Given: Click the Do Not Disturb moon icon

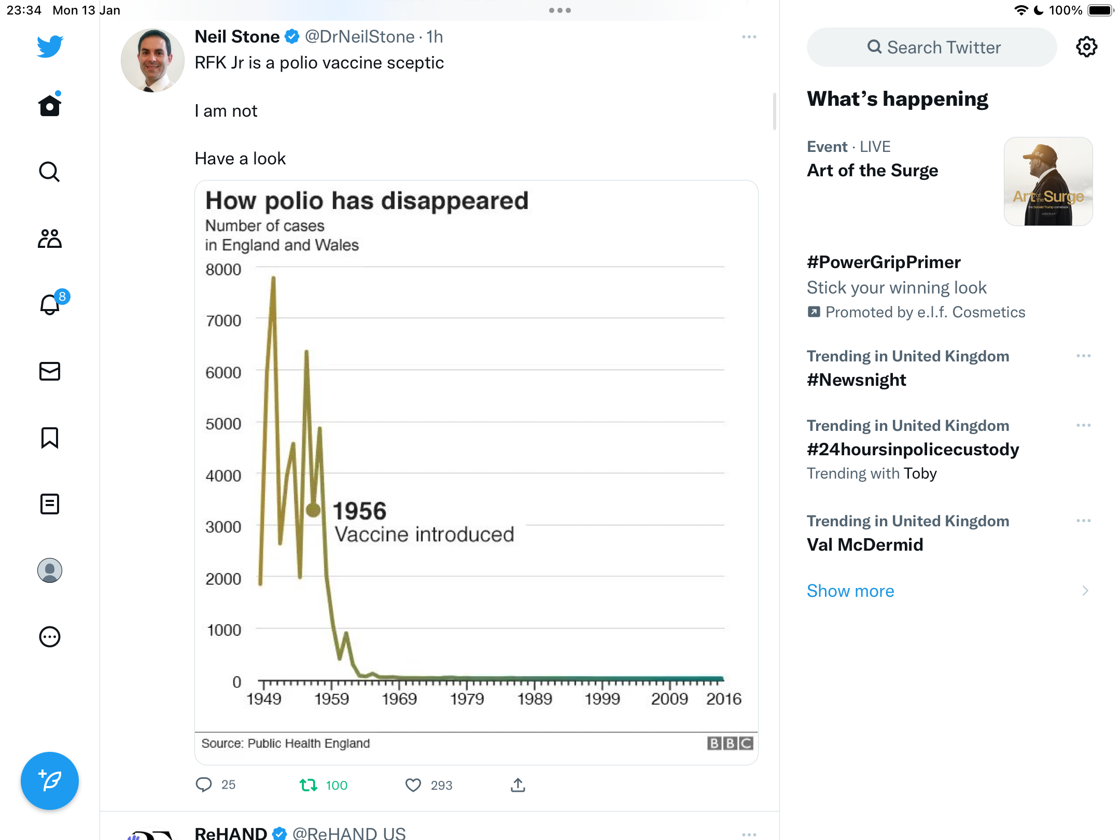Looking at the screenshot, I should pyautogui.click(x=1039, y=10).
